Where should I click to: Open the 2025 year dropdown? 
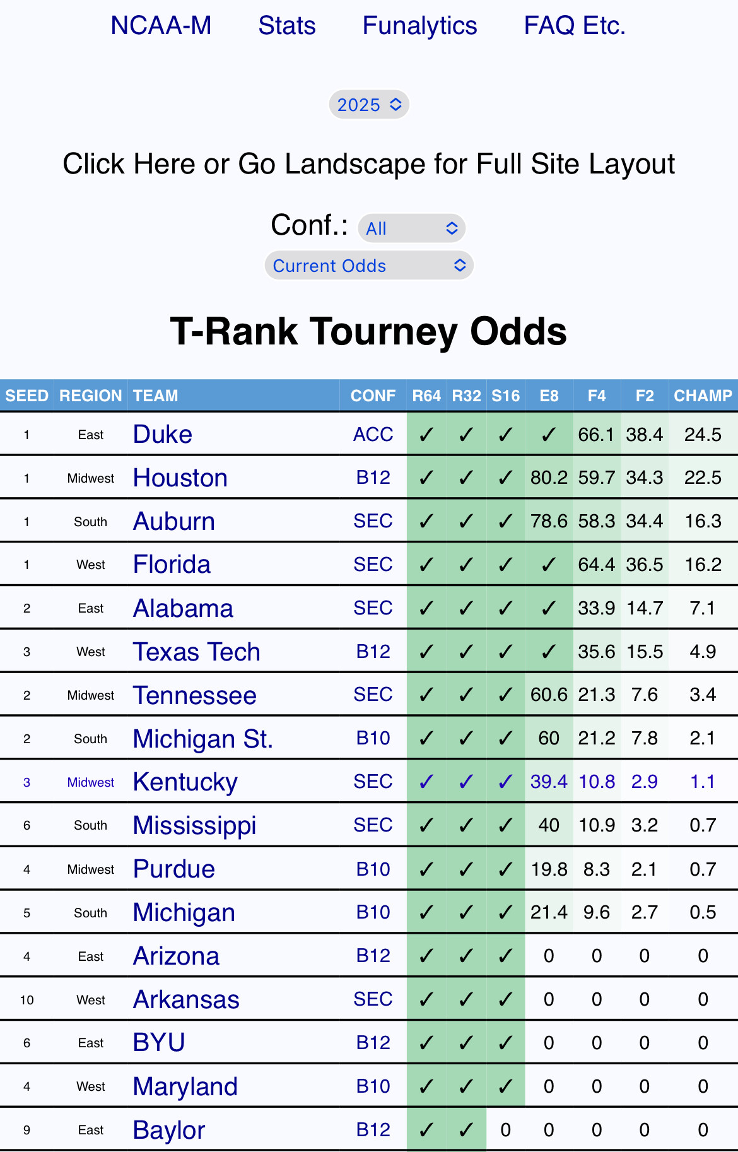point(369,105)
